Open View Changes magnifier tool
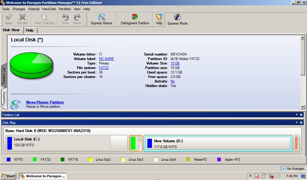This screenshot has width=307, height=180. click(x=44, y=17)
